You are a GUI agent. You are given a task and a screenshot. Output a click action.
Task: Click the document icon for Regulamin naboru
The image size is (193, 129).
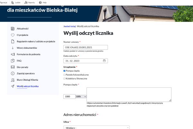point(13,41)
